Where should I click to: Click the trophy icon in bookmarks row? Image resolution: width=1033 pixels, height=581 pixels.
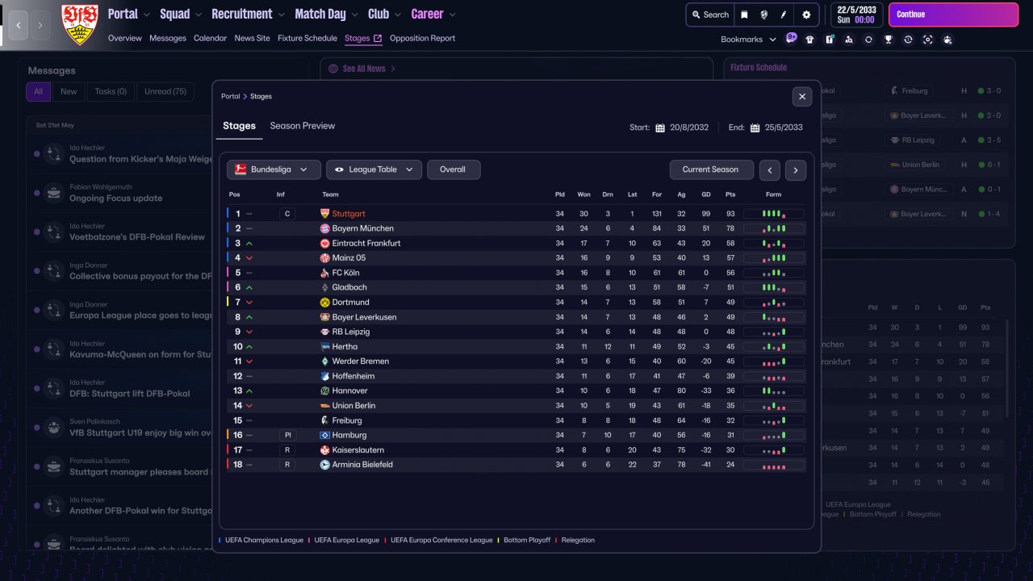pyautogui.click(x=889, y=40)
